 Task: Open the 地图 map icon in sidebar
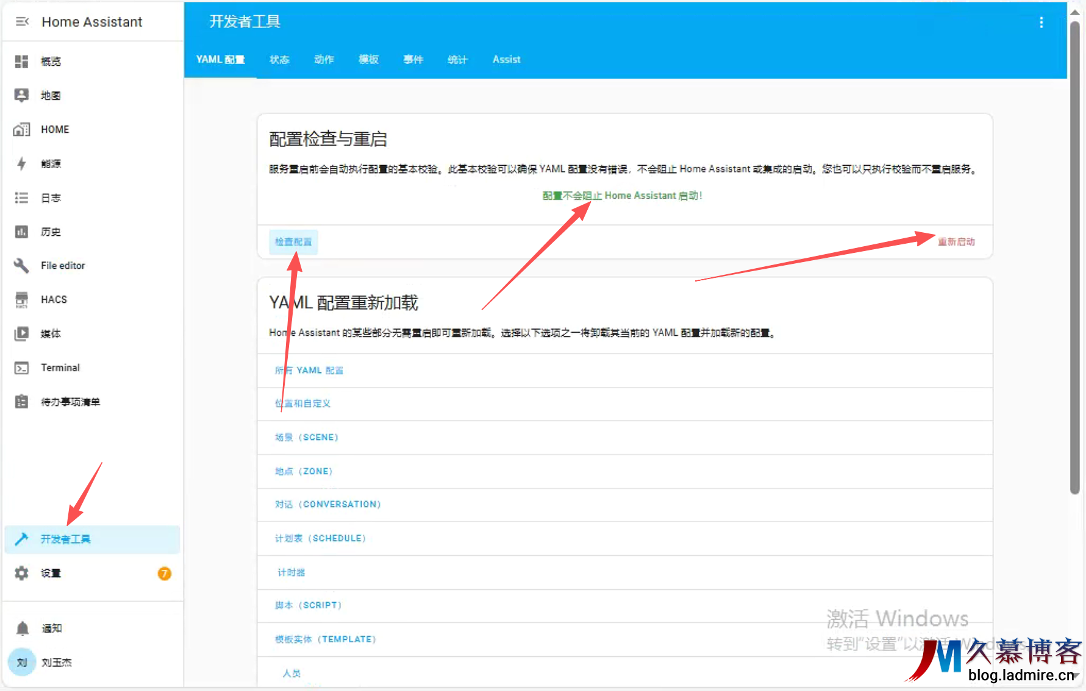pyautogui.click(x=22, y=96)
